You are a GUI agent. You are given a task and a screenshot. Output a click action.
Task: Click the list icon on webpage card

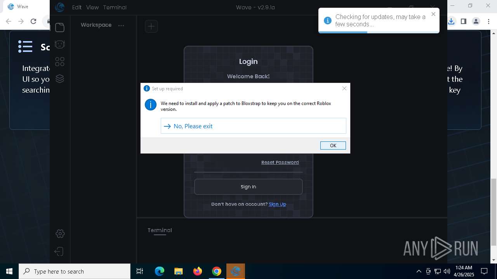click(25, 47)
